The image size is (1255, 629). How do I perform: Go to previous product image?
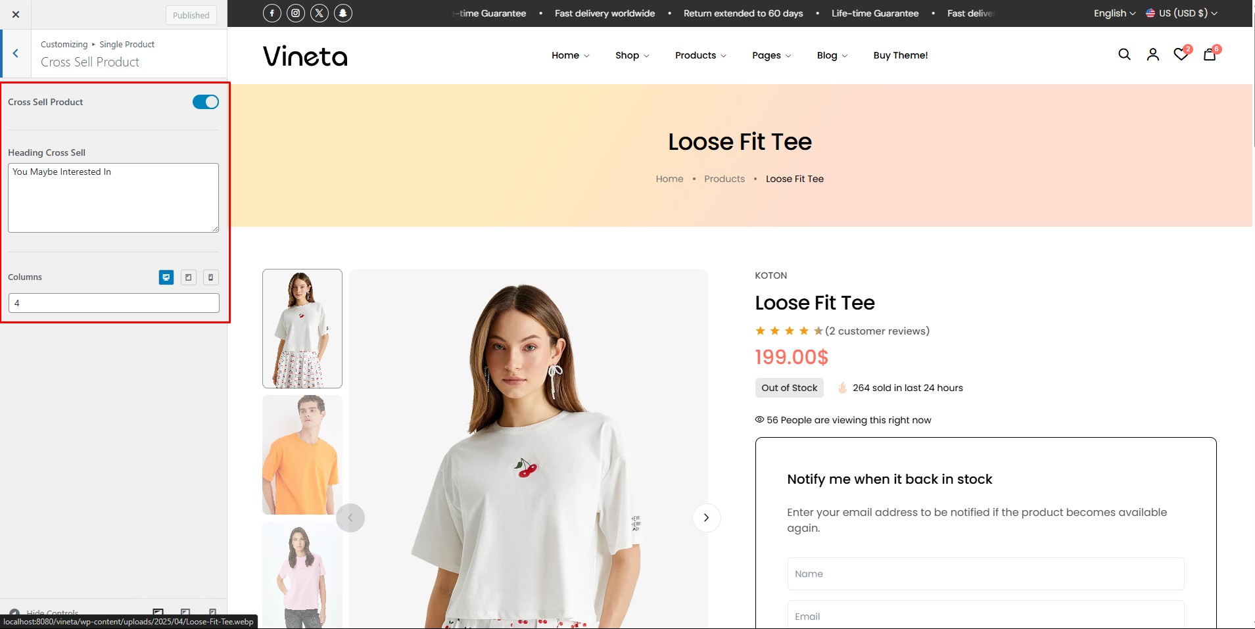(350, 518)
